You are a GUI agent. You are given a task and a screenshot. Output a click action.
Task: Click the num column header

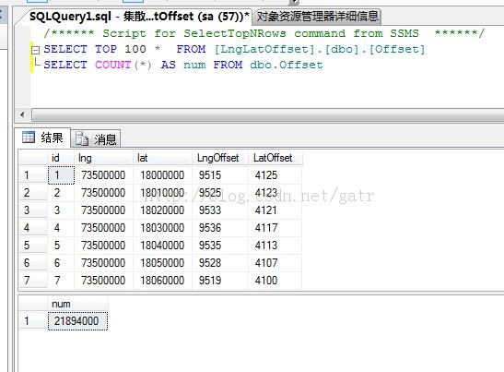tap(77, 304)
